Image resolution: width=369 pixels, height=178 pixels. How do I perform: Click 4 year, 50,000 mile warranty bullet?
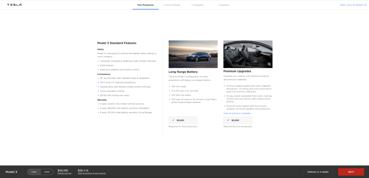(x=122, y=104)
